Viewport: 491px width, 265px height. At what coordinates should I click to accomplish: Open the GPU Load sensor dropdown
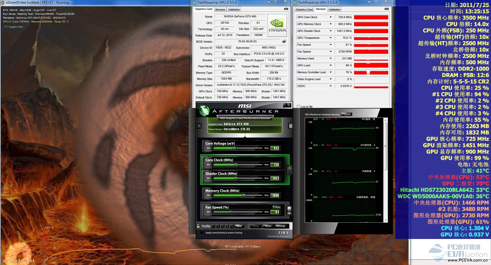tap(331, 65)
